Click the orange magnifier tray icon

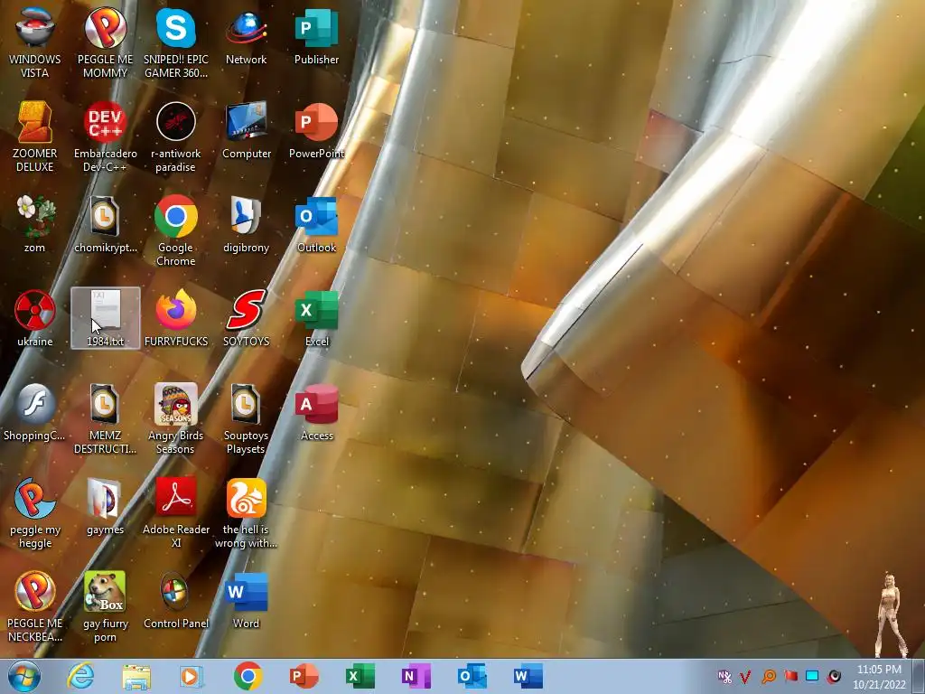769,676
